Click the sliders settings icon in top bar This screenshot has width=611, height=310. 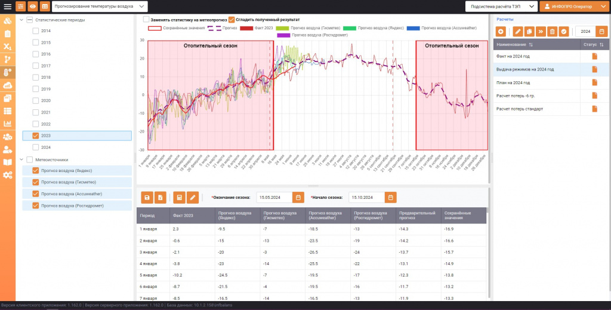coord(21,6)
